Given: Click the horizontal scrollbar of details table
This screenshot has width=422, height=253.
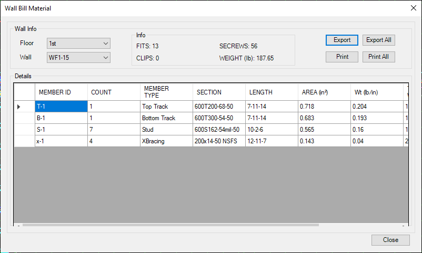Looking at the screenshot, I should point(170,225).
